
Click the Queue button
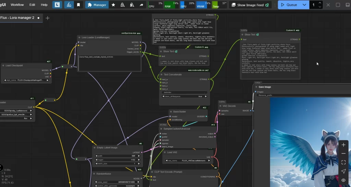click(289, 5)
